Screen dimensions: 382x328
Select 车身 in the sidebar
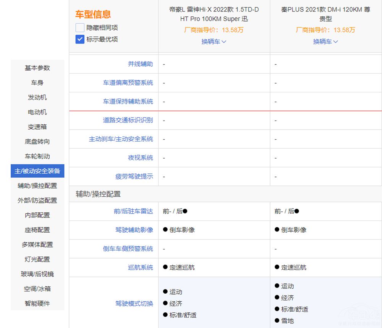[x=37, y=83]
